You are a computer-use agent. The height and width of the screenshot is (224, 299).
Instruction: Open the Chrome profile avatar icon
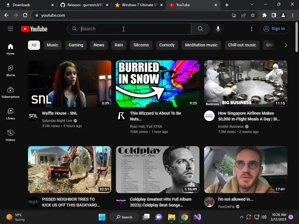click(283, 15)
